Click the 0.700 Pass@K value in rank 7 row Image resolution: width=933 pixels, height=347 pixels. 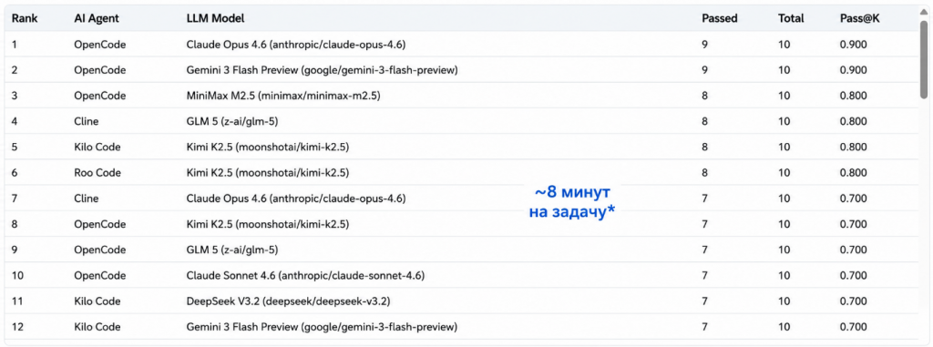coord(853,199)
